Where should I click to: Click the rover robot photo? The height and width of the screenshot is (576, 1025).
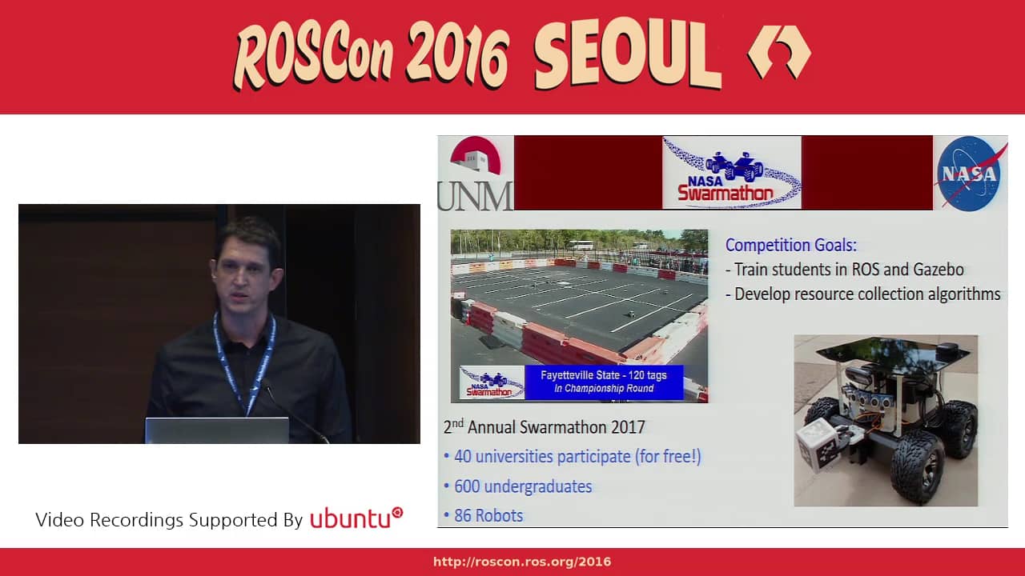886,421
